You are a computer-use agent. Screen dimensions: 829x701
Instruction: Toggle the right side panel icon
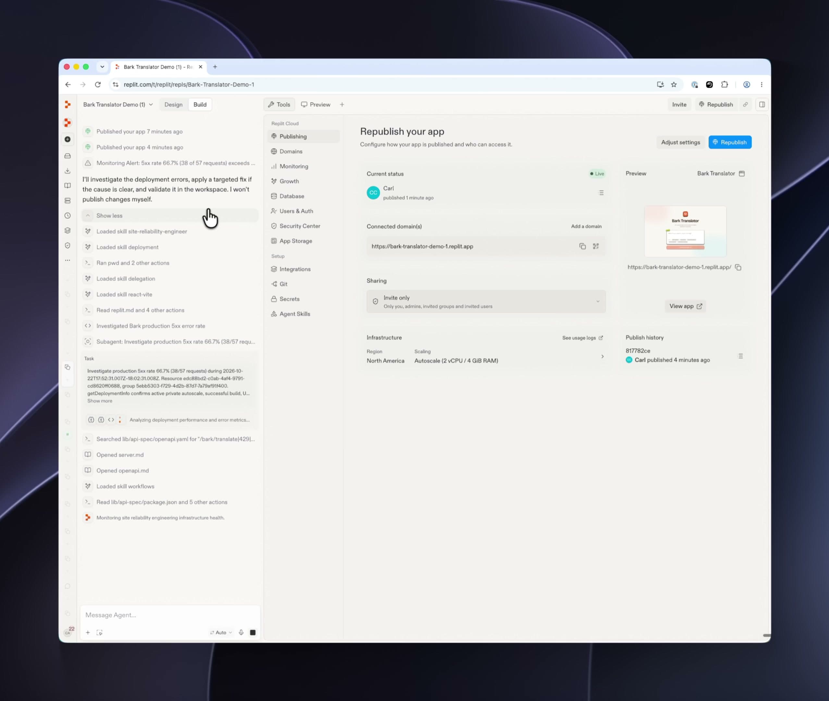[762, 105]
